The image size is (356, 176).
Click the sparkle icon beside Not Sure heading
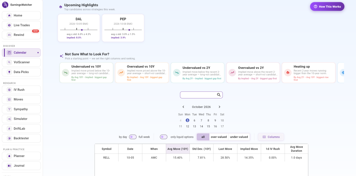[x=61, y=56]
